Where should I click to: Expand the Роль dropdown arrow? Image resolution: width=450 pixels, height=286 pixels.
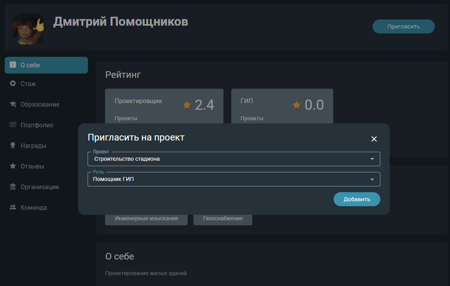pyautogui.click(x=372, y=179)
